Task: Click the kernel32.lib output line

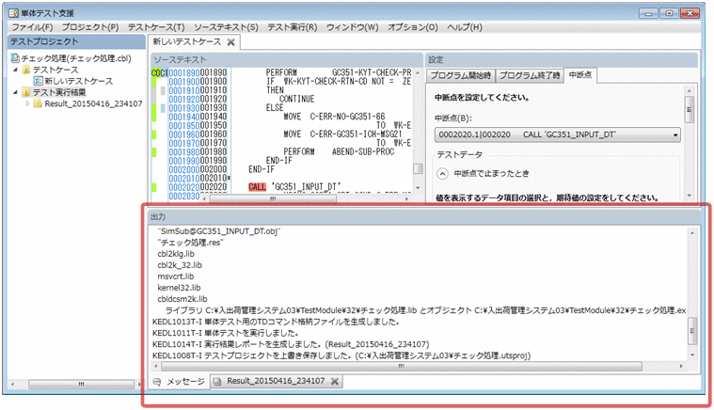Action: pos(179,288)
